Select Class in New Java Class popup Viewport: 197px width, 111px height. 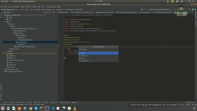[98, 53]
